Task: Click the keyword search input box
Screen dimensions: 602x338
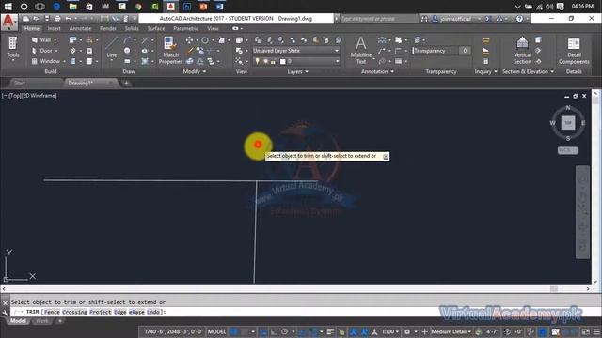Action: pyautogui.click(x=378, y=19)
